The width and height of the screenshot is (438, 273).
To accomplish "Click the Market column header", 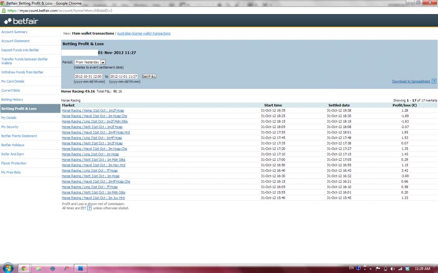I will pyautogui.click(x=68, y=105).
